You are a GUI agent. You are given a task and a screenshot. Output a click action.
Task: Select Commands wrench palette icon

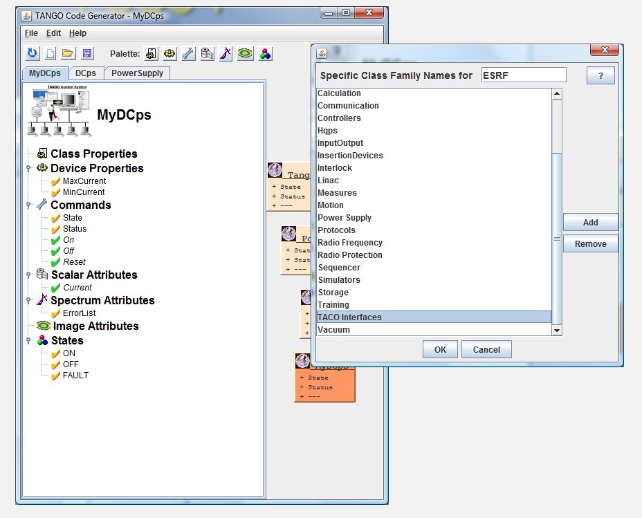tap(188, 54)
